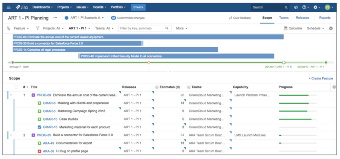Open the ART 1 - PI 1 release filter

79,28
